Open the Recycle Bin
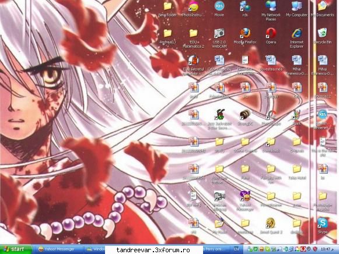 [x=322, y=36]
